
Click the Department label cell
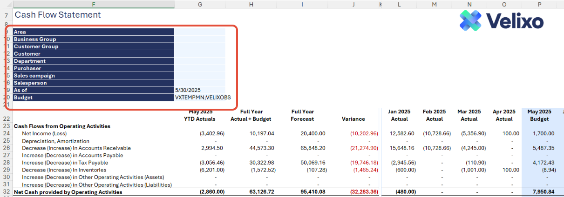[x=94, y=61]
